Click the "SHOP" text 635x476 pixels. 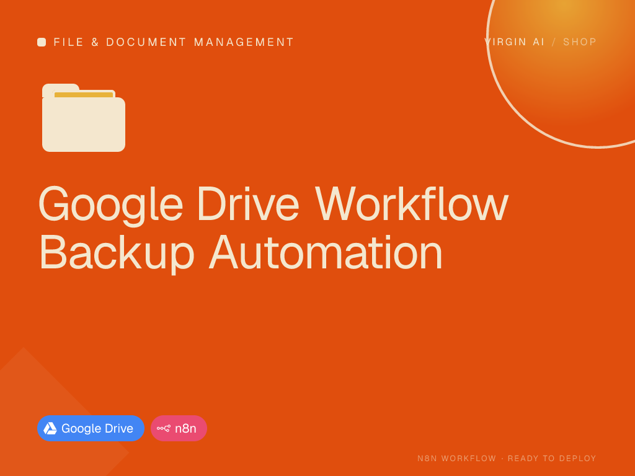[580, 42]
